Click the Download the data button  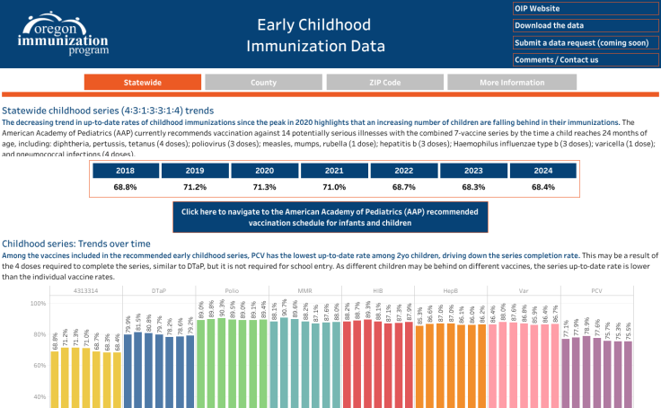[584, 25]
